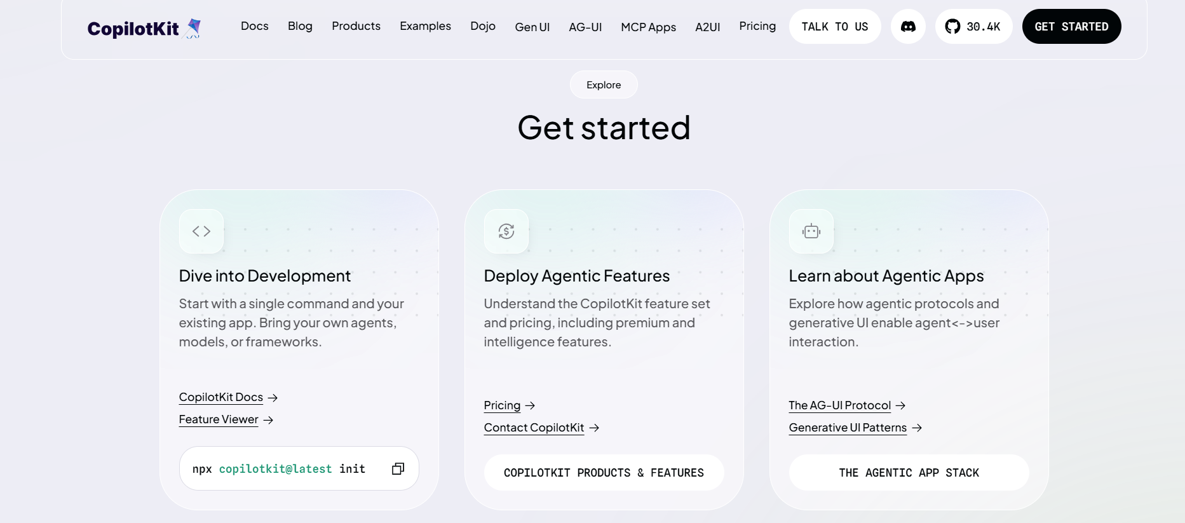The height and width of the screenshot is (523, 1185).
Task: Follow the Pricing link in the Deploy card
Action: tap(502, 405)
